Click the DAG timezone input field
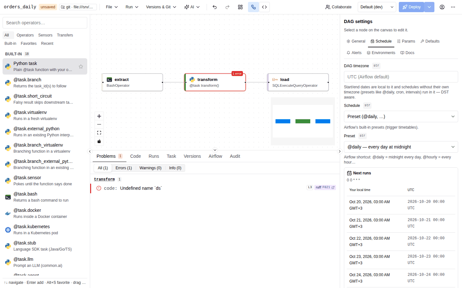Viewport: 462px width, 288px height. [401, 77]
